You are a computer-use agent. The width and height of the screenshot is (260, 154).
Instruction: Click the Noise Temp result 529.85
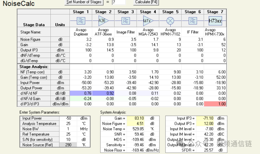[136, 129]
